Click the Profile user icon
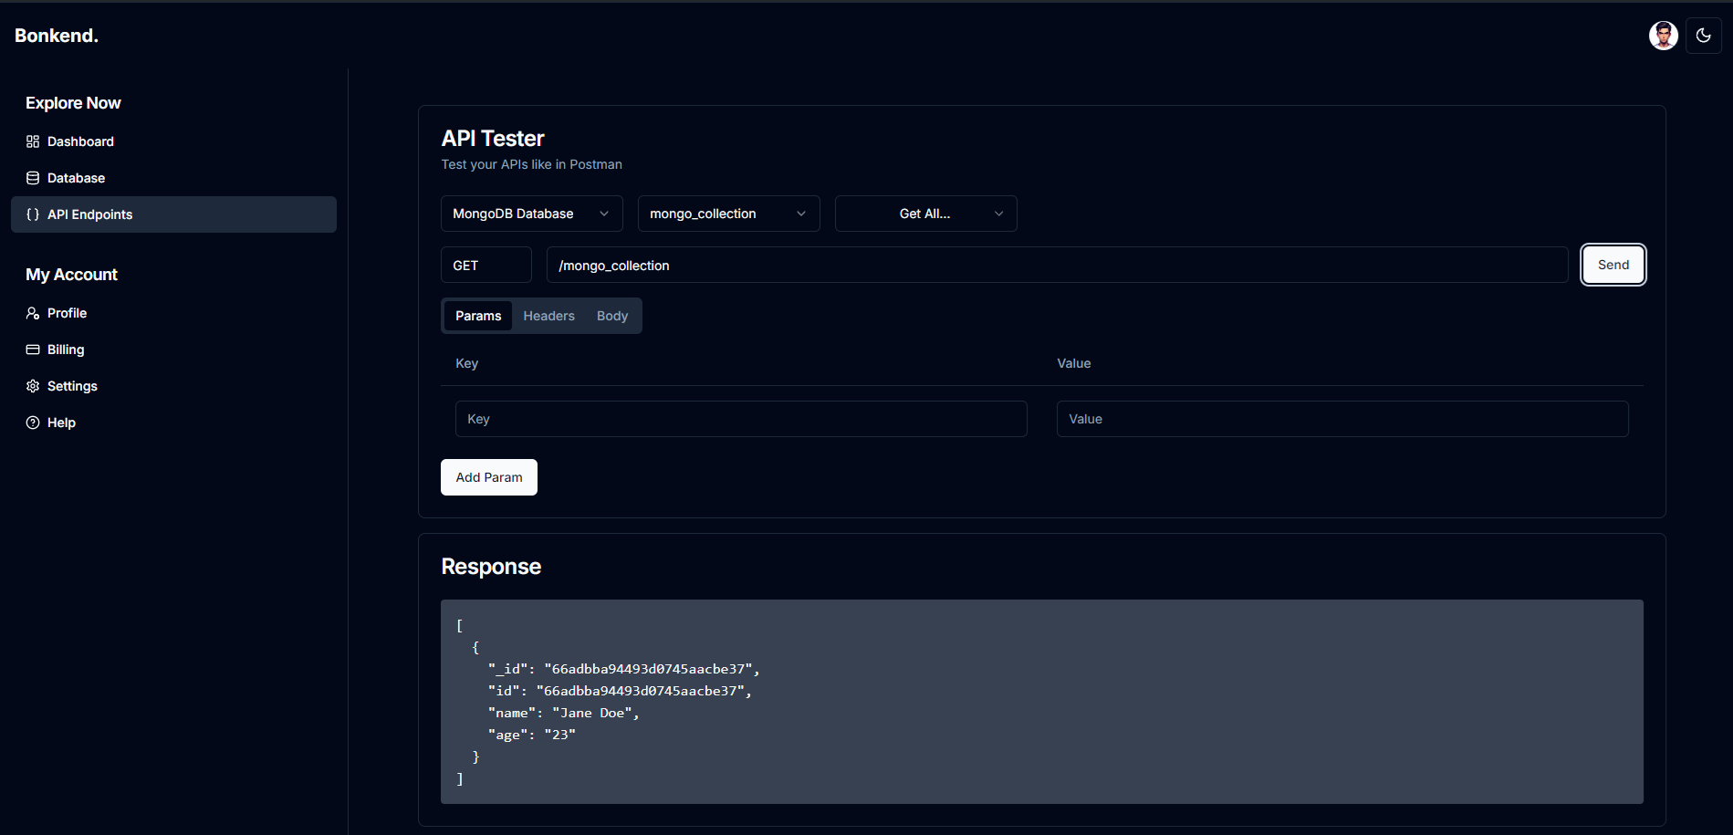1733x835 pixels. click(33, 313)
